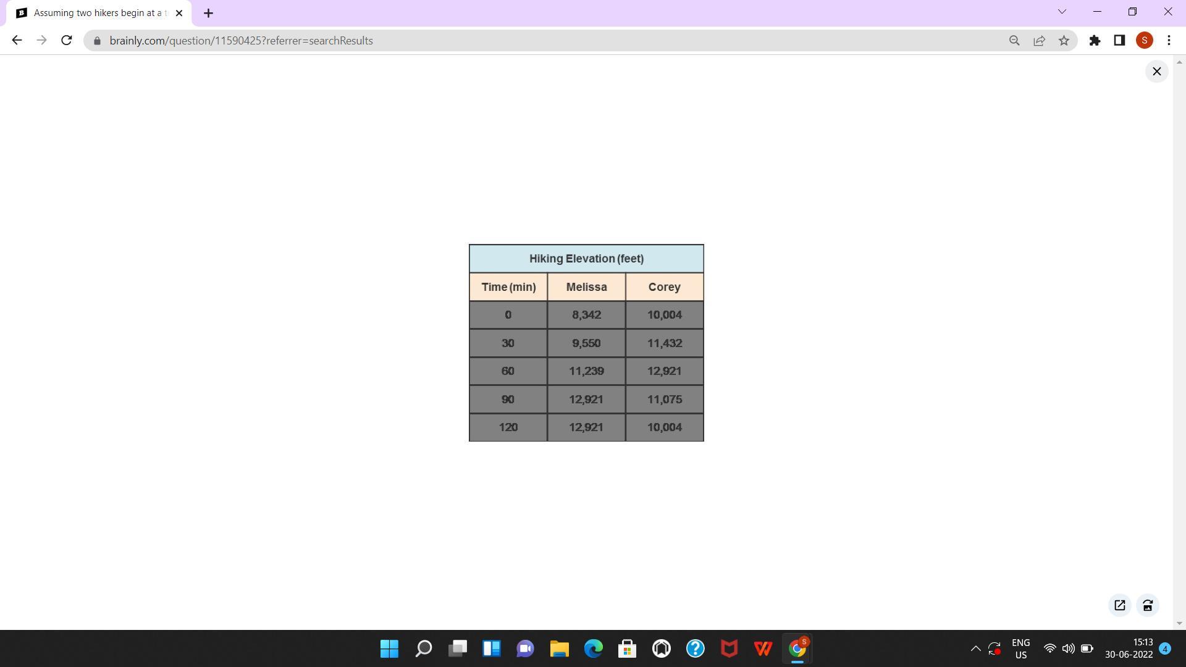Select the Brainly question tab
Viewport: 1186px width, 667px height.
pos(99,13)
